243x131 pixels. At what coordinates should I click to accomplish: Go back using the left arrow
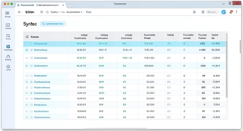point(20,12)
